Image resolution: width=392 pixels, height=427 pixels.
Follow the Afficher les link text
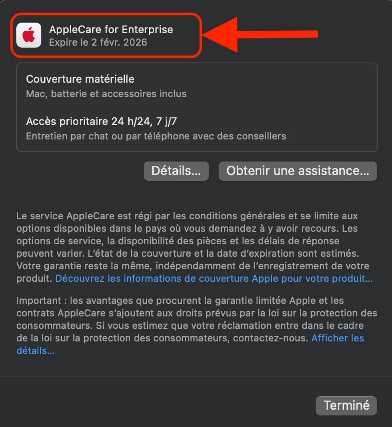[338, 338]
